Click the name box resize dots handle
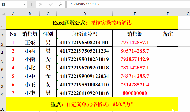 32,4
